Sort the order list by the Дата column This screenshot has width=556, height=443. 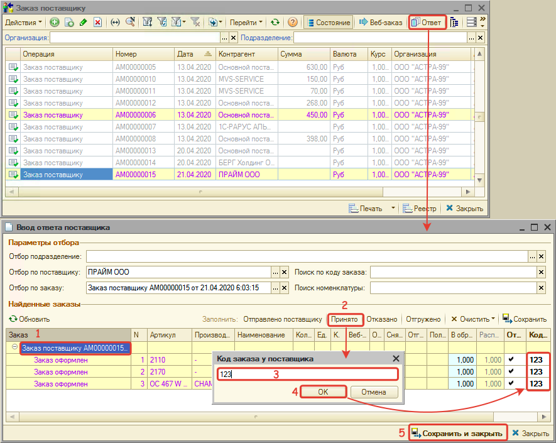(194, 54)
